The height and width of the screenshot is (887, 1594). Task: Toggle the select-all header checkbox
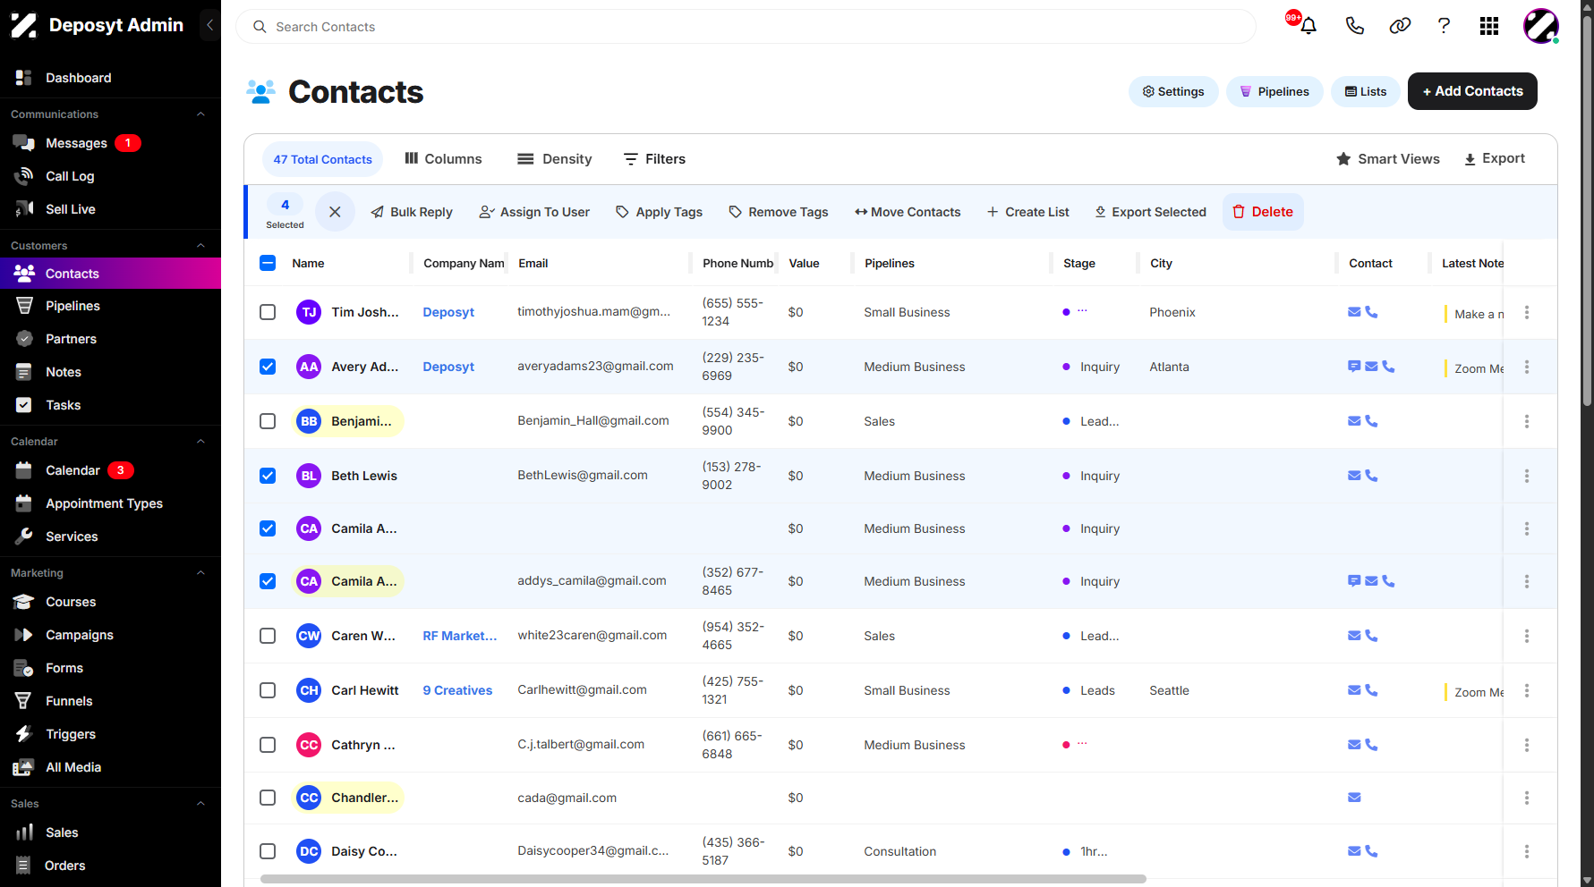tap(268, 263)
